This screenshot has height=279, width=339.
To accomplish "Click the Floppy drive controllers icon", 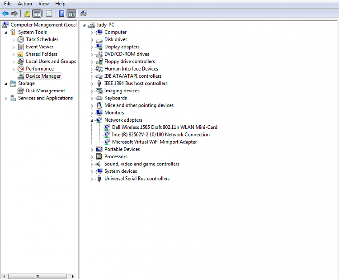I will point(99,61).
